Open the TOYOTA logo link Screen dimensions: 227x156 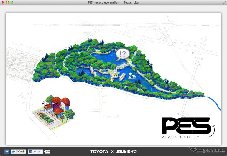pyautogui.click(x=99, y=152)
